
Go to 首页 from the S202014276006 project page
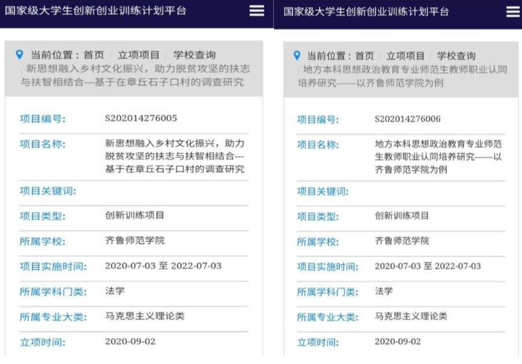tap(364, 56)
